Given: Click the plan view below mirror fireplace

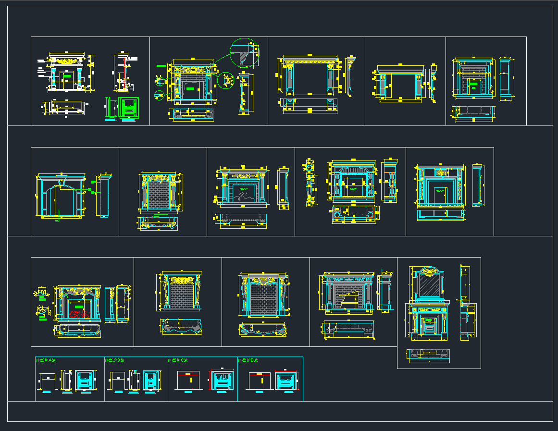Looking at the screenshot, I should [428, 355].
